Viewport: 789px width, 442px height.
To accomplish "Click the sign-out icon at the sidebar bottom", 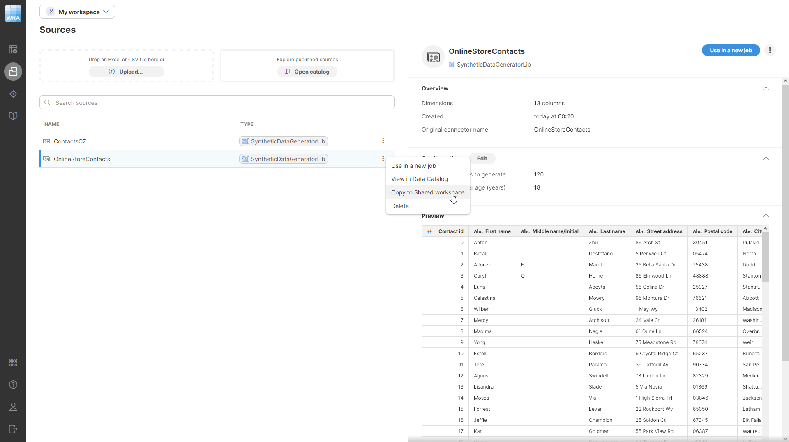I will coord(13,429).
